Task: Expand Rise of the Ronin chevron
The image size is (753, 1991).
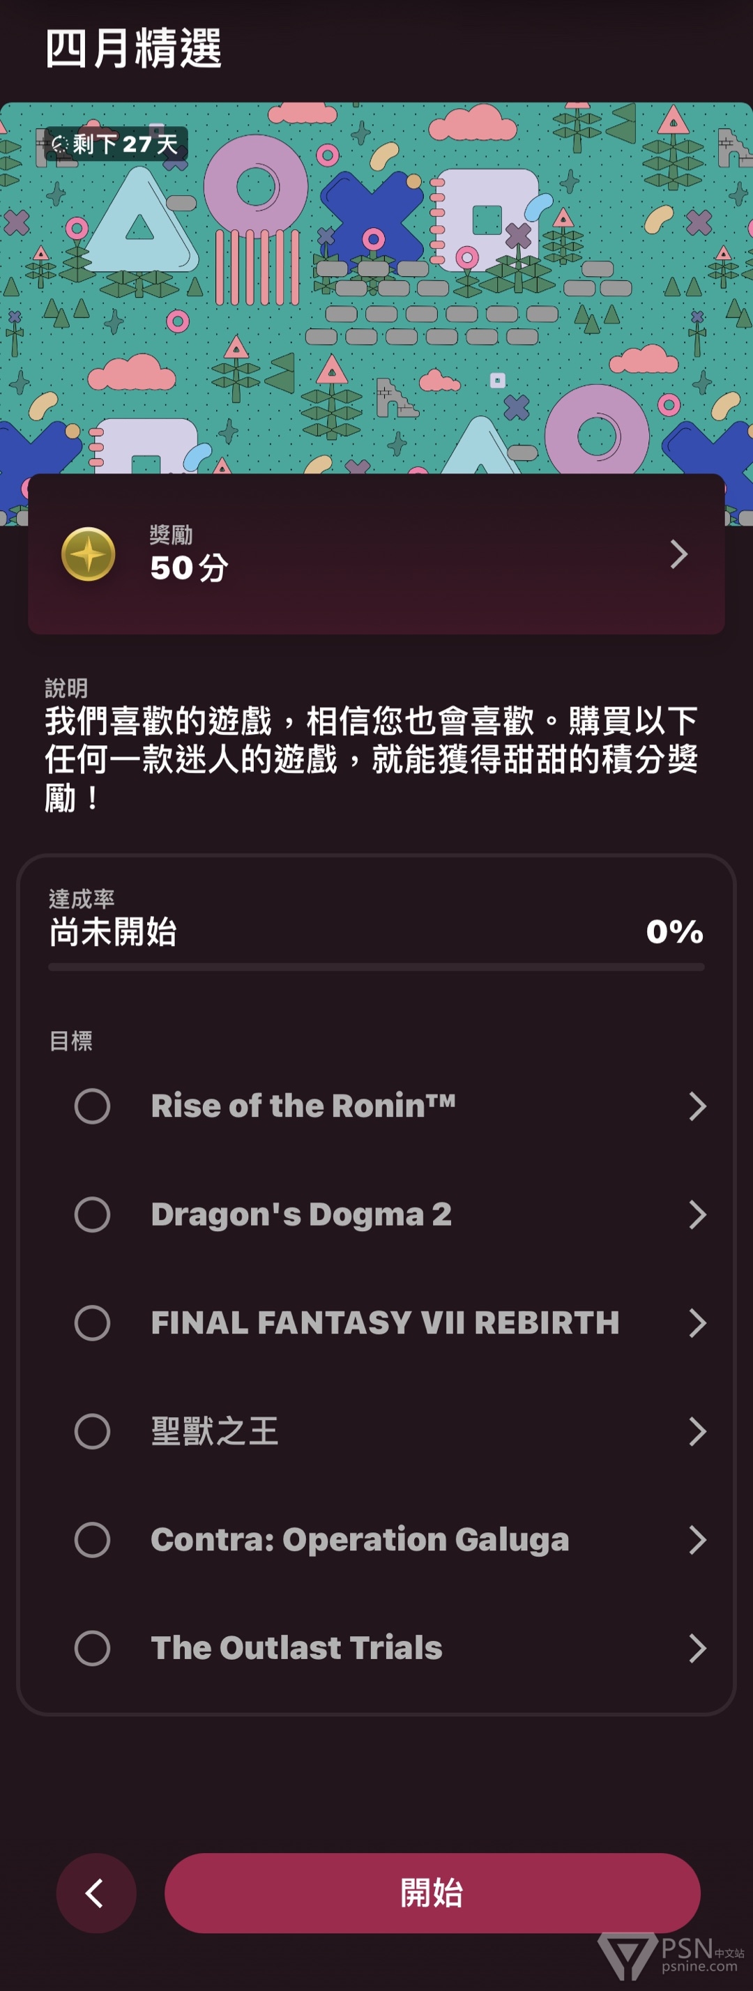Action: 697,1106
